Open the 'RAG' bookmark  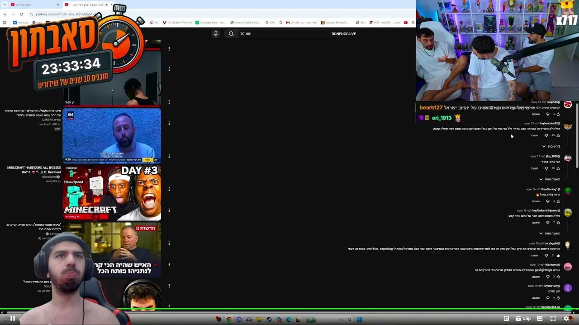pyautogui.click(x=270, y=23)
